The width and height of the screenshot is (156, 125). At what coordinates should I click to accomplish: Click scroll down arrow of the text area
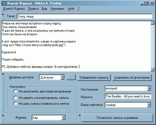coord(152,69)
